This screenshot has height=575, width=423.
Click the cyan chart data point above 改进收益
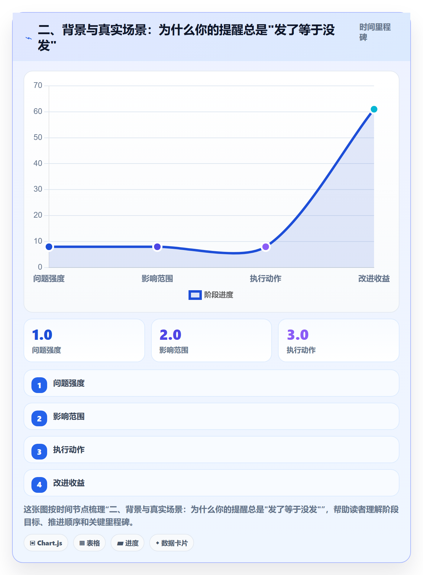point(374,109)
